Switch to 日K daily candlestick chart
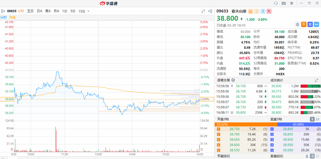 (39, 11)
